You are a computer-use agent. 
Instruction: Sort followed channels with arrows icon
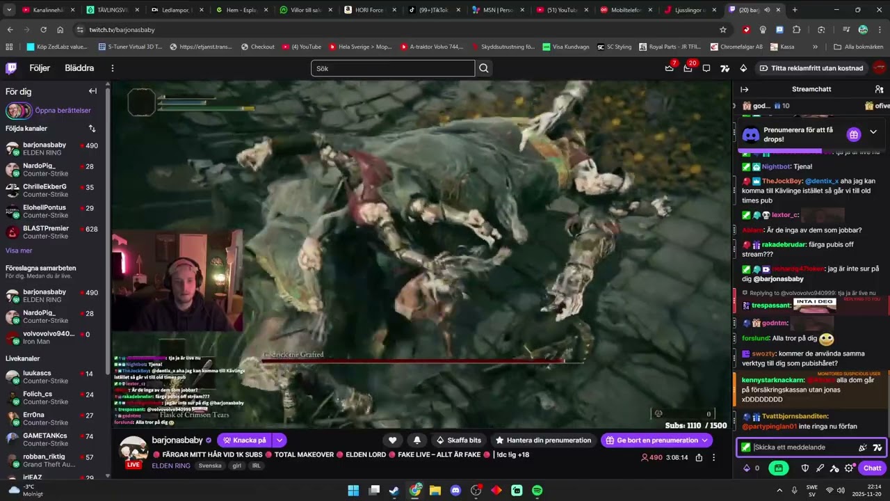[x=92, y=129]
